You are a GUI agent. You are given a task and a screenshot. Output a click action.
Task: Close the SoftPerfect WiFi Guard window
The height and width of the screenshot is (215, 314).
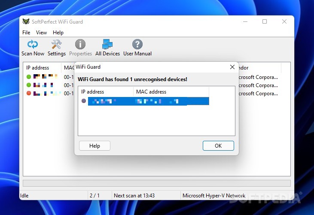click(x=284, y=21)
